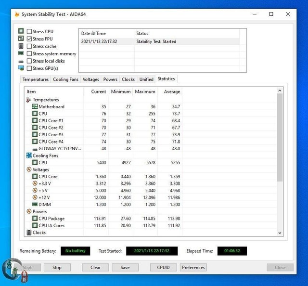Click the CPU Core #4 chip icon
308x286 pixels.
click(x=35, y=142)
